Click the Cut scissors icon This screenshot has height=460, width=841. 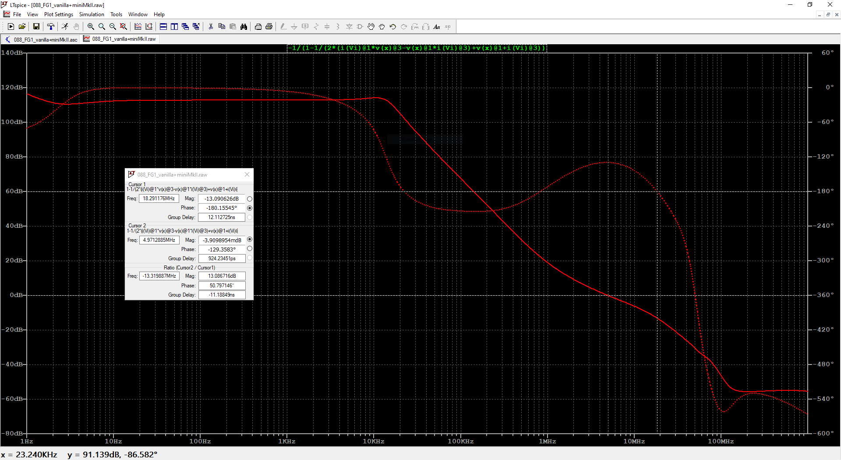click(211, 27)
